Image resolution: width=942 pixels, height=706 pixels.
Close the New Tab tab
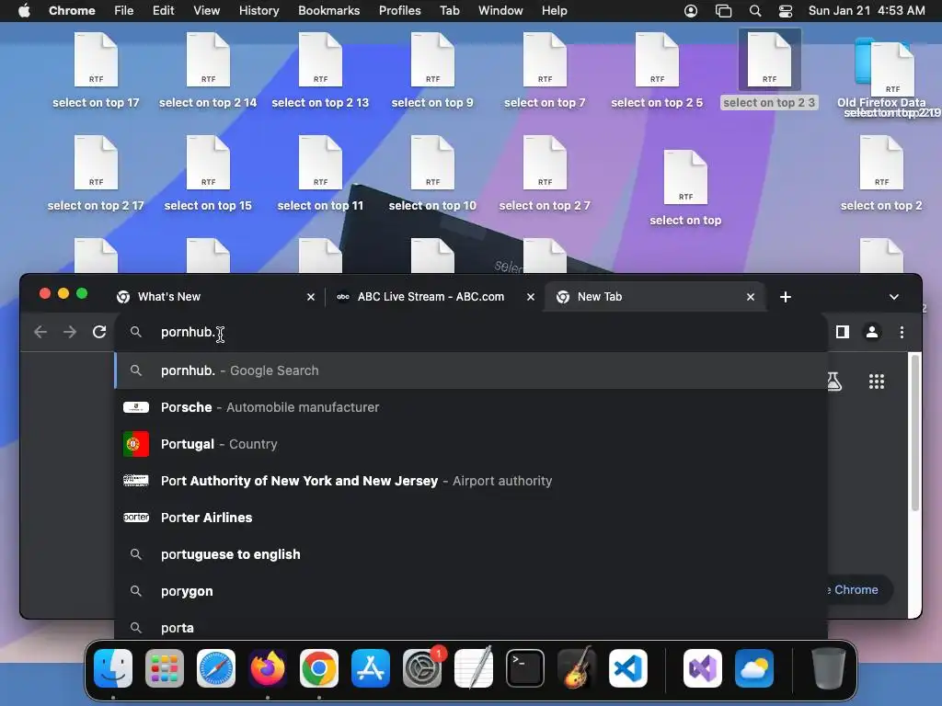751,297
